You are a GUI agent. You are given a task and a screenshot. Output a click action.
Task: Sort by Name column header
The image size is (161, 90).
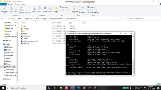pos(23,23)
